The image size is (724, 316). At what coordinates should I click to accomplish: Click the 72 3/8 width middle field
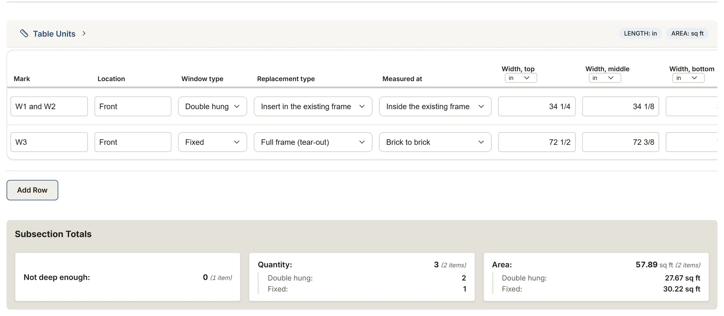tap(620, 142)
